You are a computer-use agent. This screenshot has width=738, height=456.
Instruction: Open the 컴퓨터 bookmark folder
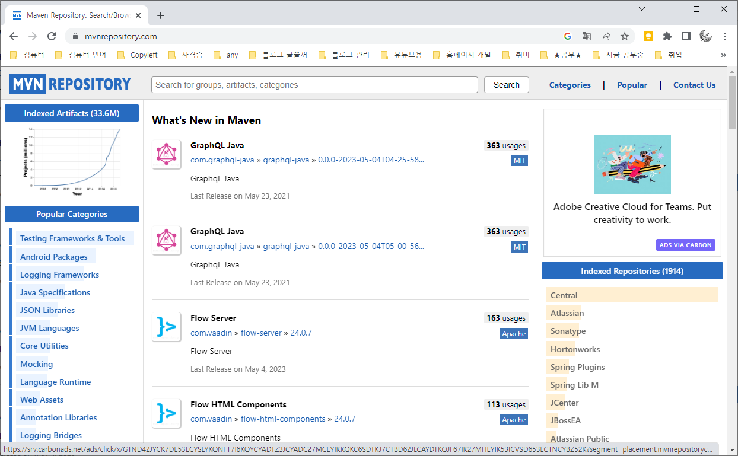27,55
